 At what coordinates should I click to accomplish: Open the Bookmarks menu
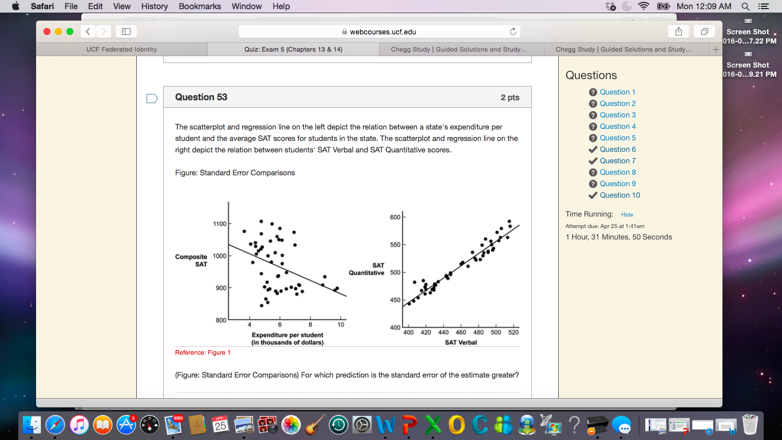[199, 6]
